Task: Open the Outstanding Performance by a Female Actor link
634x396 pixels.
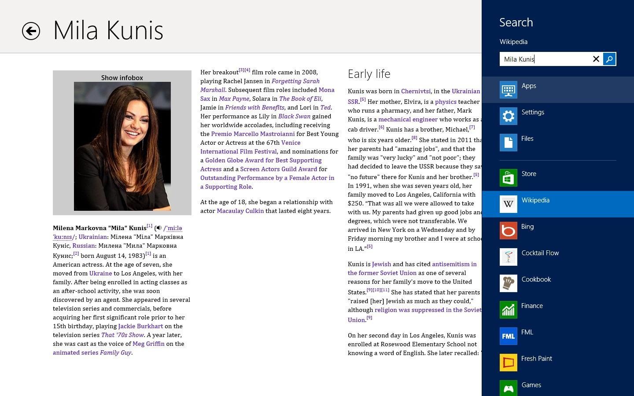Action: (x=267, y=182)
